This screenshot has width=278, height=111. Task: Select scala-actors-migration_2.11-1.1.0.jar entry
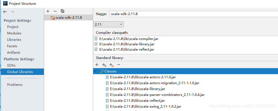pos(154,83)
